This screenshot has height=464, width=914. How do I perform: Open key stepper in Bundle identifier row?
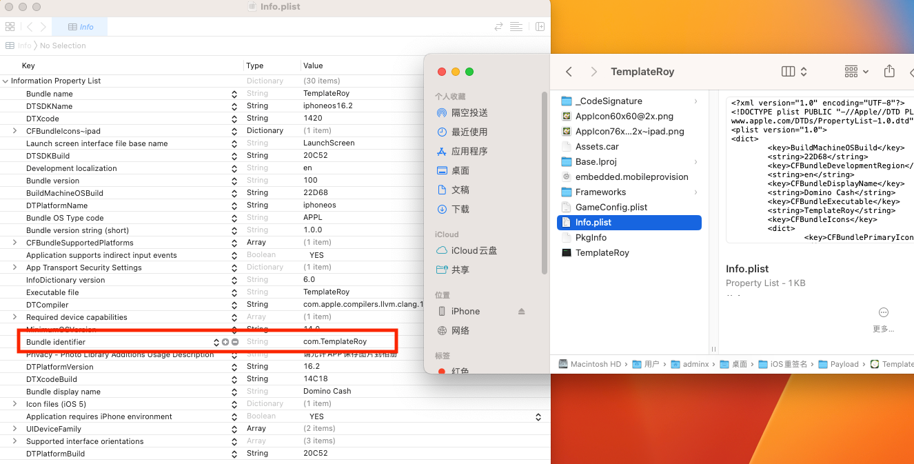click(x=216, y=342)
